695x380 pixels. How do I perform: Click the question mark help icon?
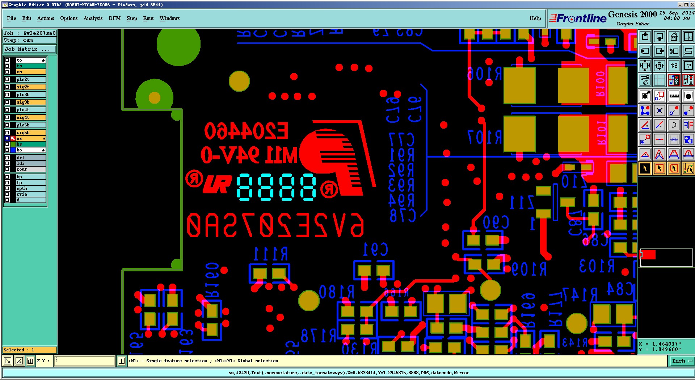pyautogui.click(x=688, y=66)
